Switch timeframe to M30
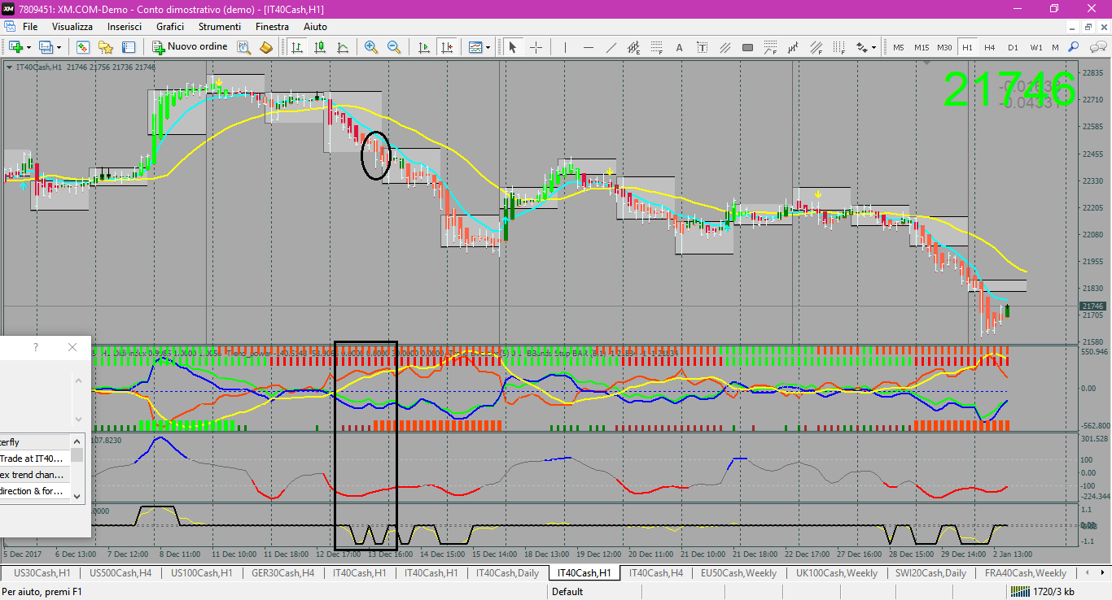The height and width of the screenshot is (600, 1112). click(944, 47)
